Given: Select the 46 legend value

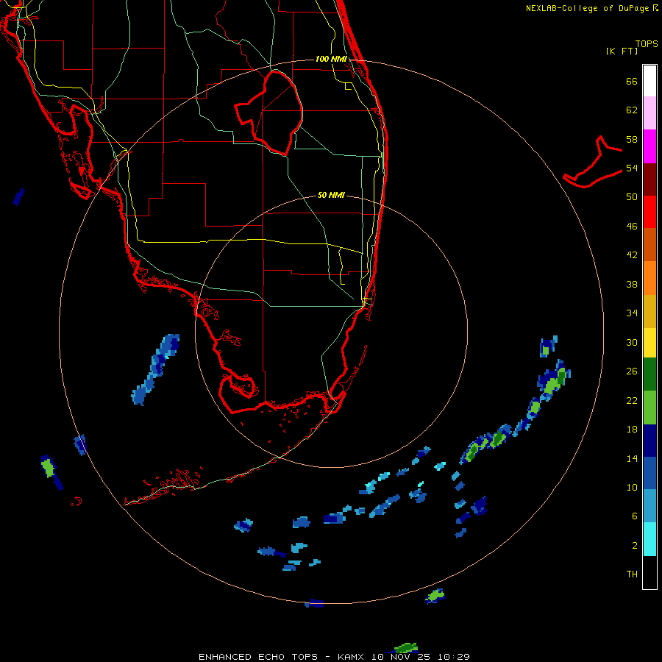Looking at the screenshot, I should click(632, 227).
